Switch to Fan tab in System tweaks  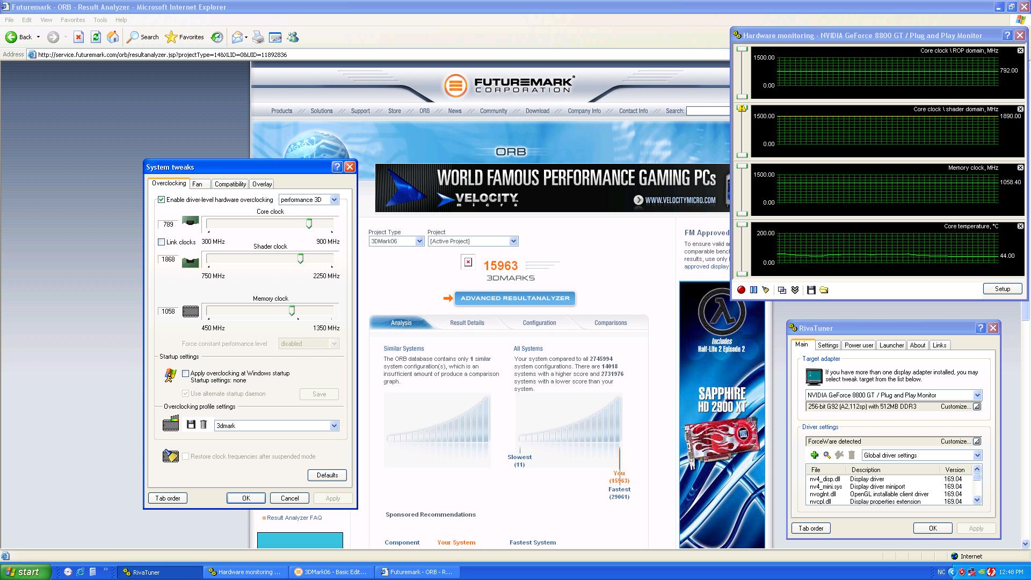pos(198,184)
